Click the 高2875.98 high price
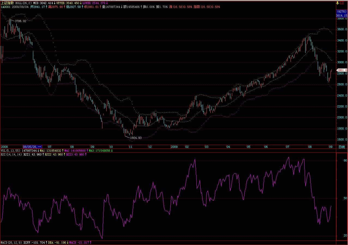 [x=55, y=6]
